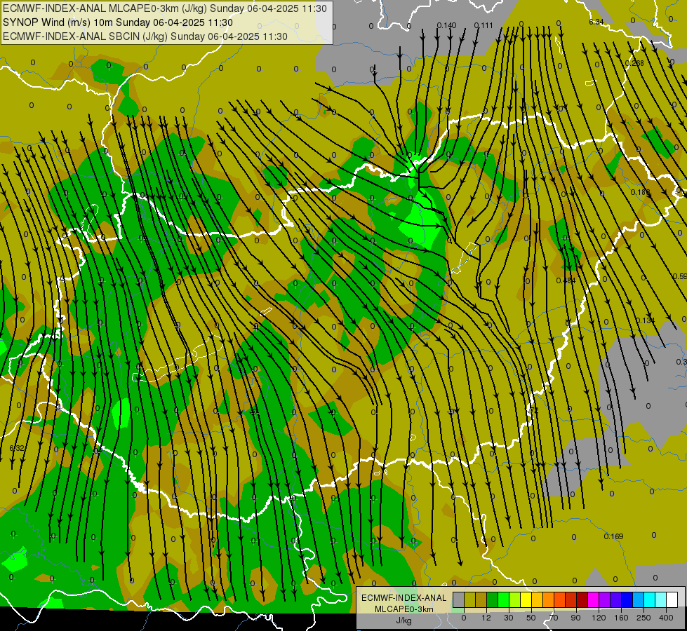Click the legend tick label 12
Image resolution: width=687 pixels, height=631 pixels.
coord(486,618)
